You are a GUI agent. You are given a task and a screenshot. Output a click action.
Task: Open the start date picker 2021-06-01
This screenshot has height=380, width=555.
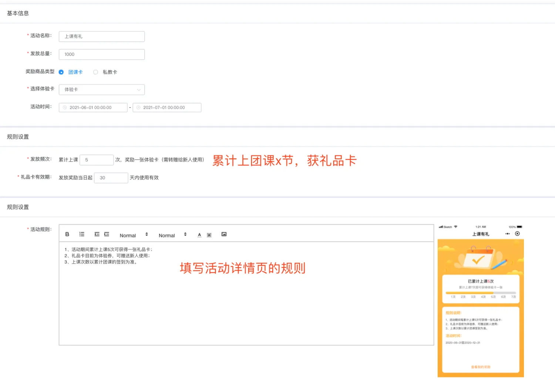[93, 108]
